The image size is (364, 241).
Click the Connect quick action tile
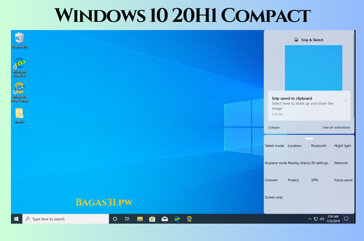coord(271,180)
